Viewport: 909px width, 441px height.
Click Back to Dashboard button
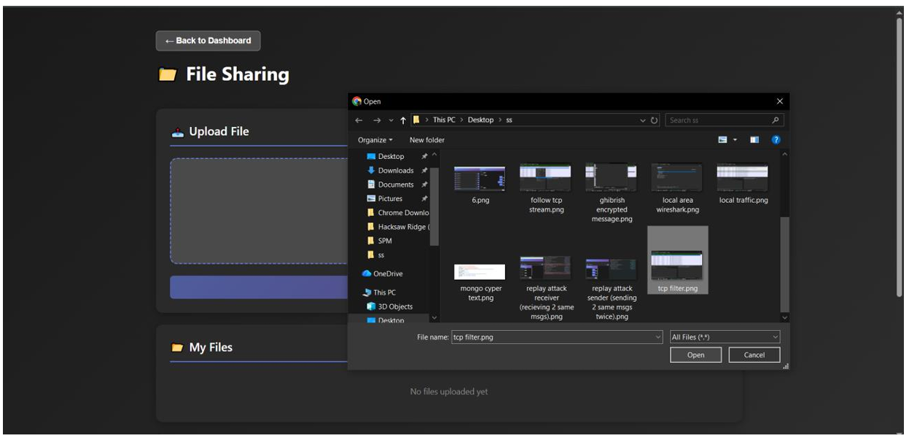[x=208, y=41]
